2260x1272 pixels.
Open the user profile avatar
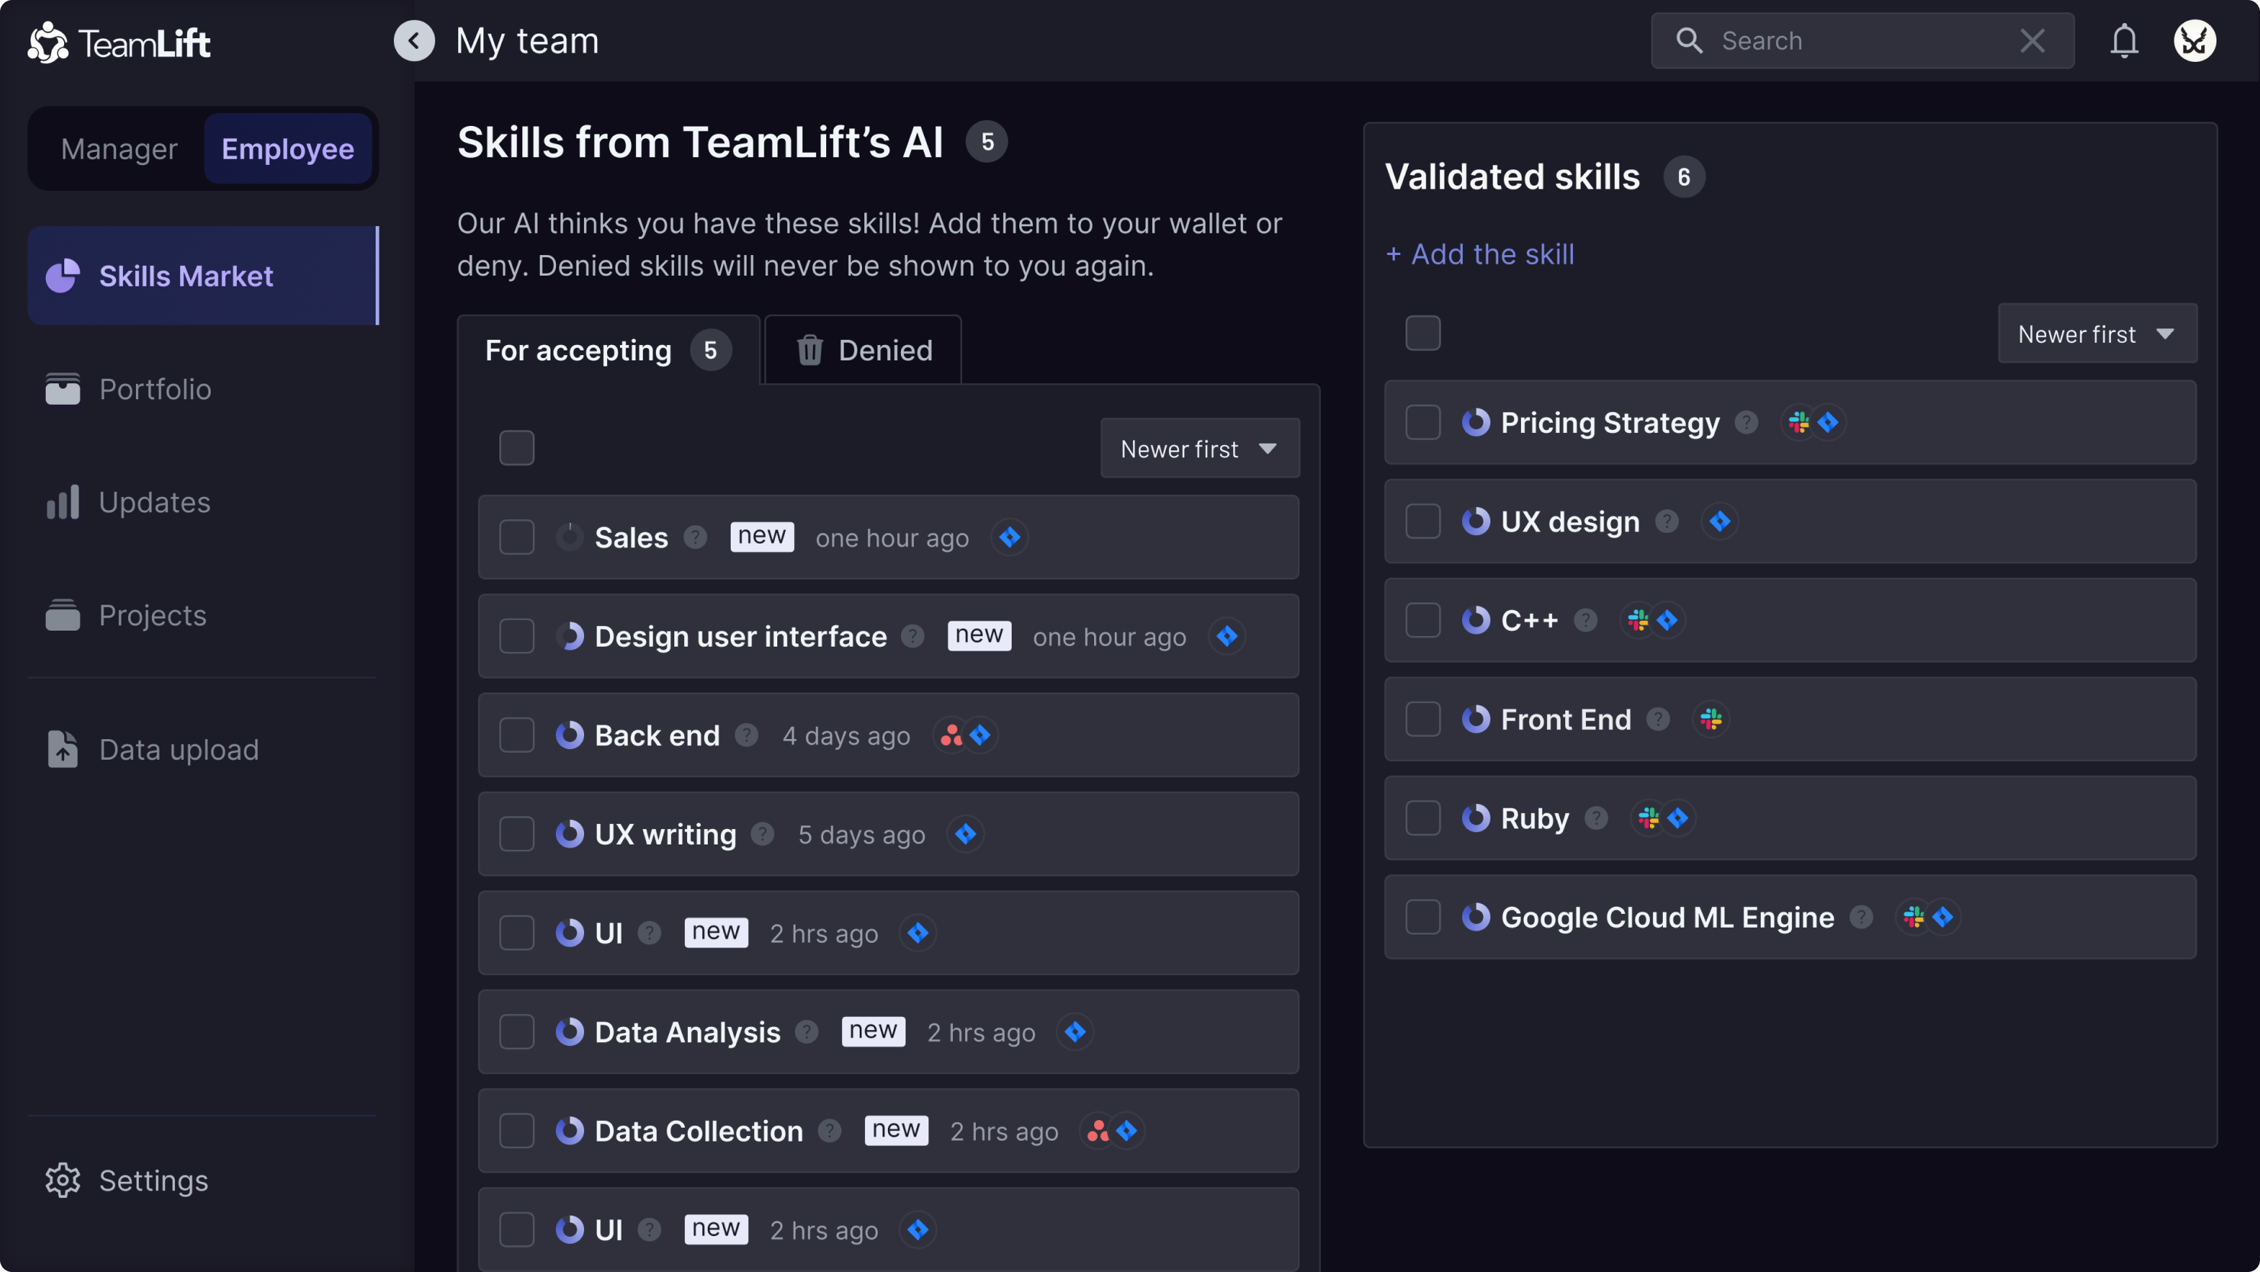[x=2195, y=40]
